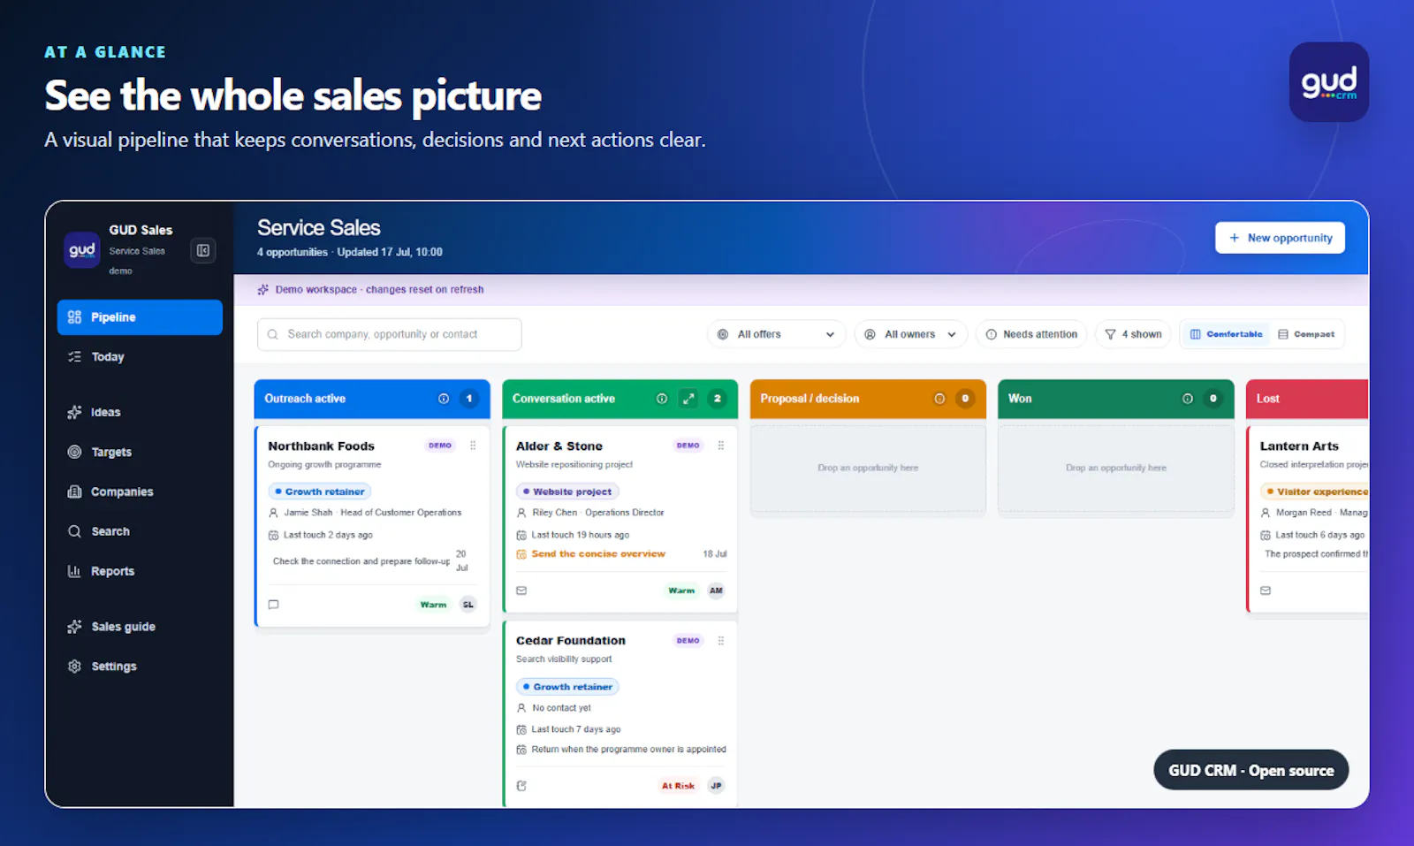Click Send the concise overview action

point(598,554)
